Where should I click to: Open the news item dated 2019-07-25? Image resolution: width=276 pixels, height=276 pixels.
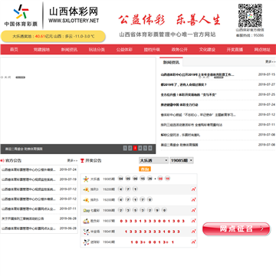pos(189,94)
